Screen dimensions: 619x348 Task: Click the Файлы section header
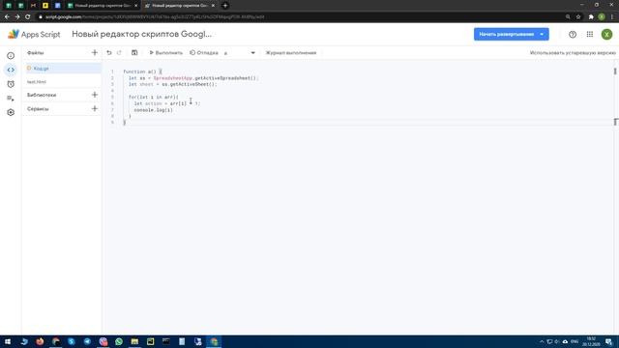(36, 52)
